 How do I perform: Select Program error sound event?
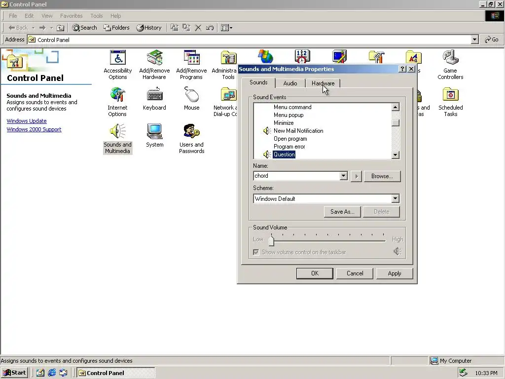point(289,147)
